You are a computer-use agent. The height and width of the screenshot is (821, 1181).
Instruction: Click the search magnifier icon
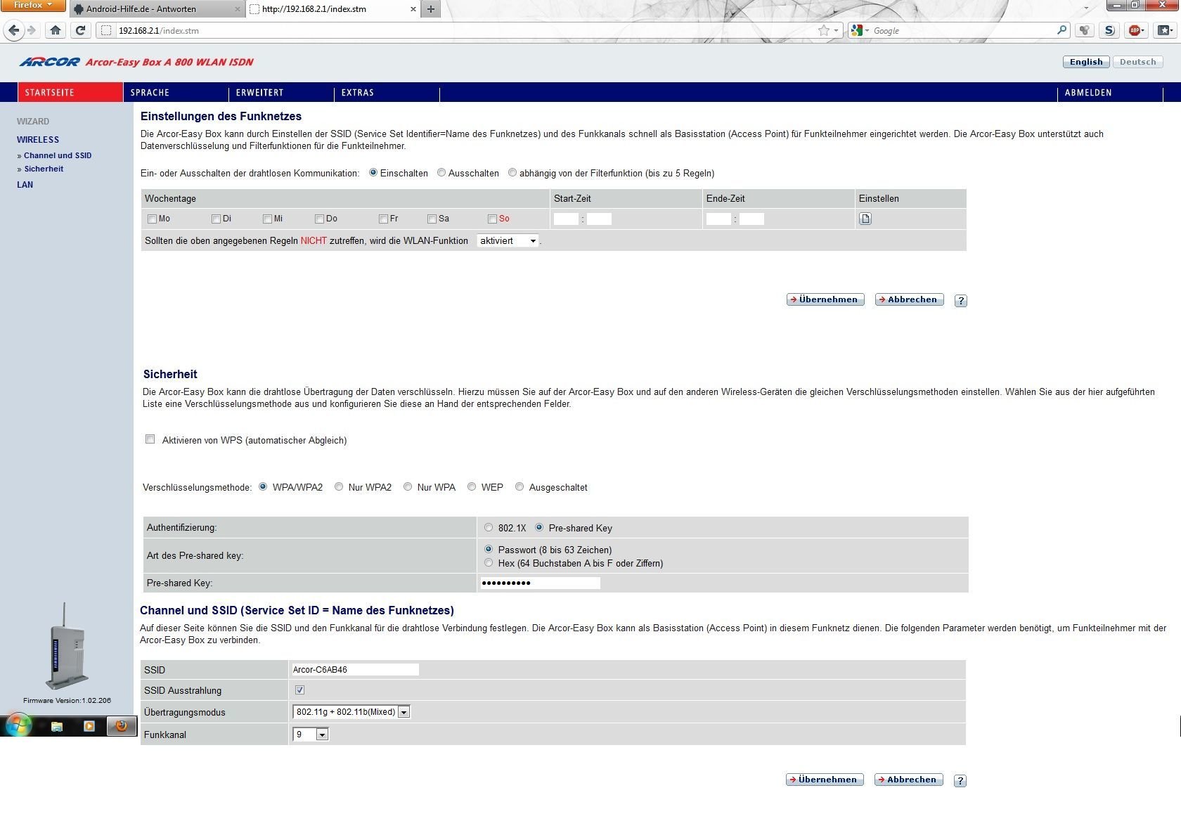[1061, 30]
